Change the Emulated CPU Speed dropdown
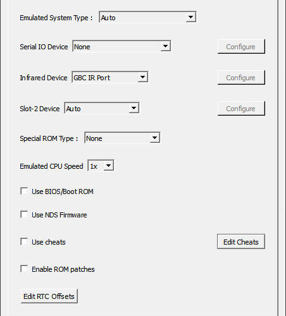This screenshot has height=316, width=286. [x=101, y=166]
